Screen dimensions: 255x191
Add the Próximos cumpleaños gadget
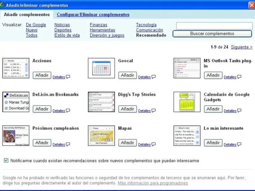(42, 143)
